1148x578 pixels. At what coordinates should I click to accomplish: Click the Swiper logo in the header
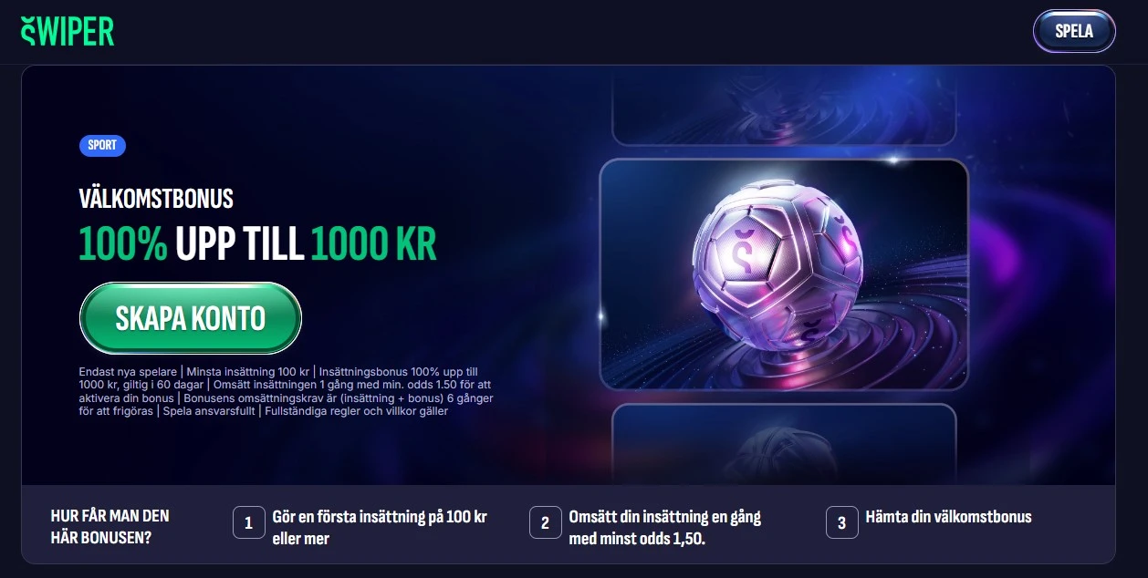point(67,31)
